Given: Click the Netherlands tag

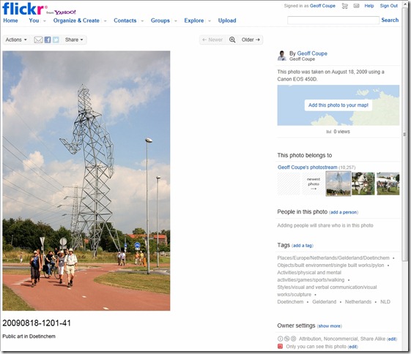Looking at the screenshot, I should tap(358, 302).
